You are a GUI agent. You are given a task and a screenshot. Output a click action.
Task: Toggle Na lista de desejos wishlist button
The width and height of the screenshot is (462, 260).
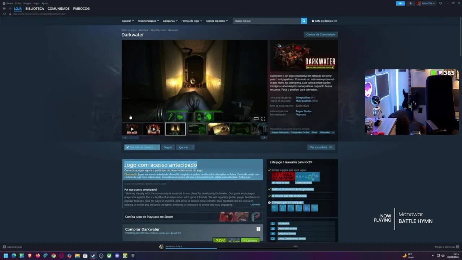[140, 147]
